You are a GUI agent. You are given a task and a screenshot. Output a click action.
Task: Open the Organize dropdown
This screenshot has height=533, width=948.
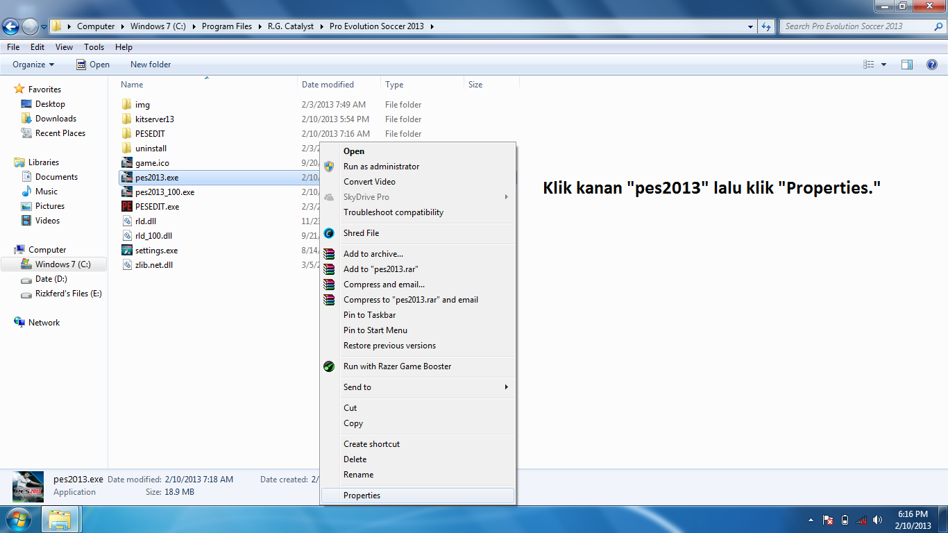[33, 65]
